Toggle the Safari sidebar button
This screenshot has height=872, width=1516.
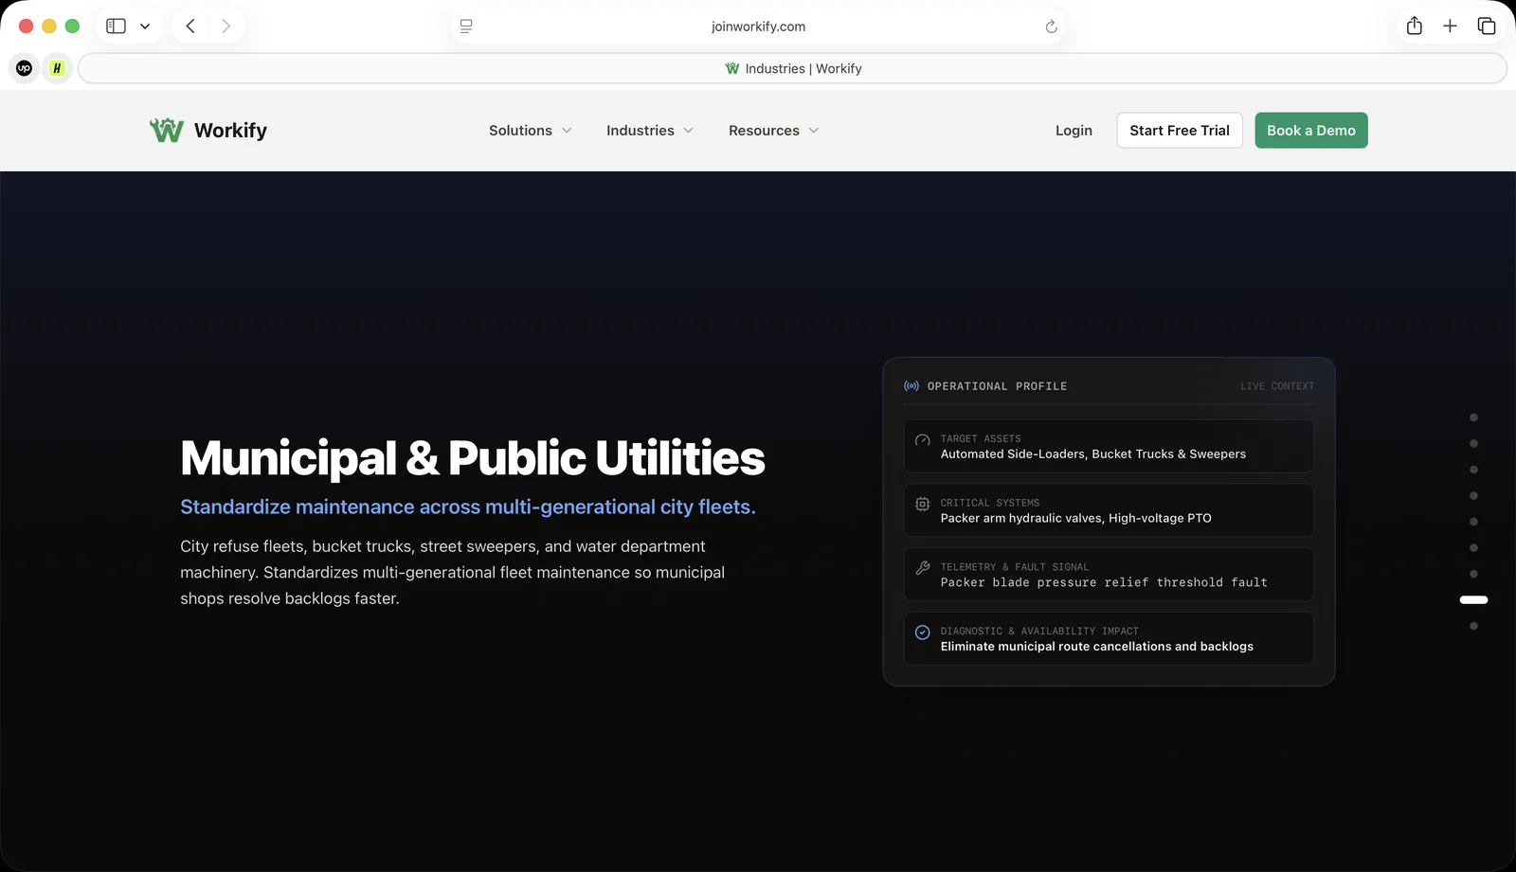point(117,27)
